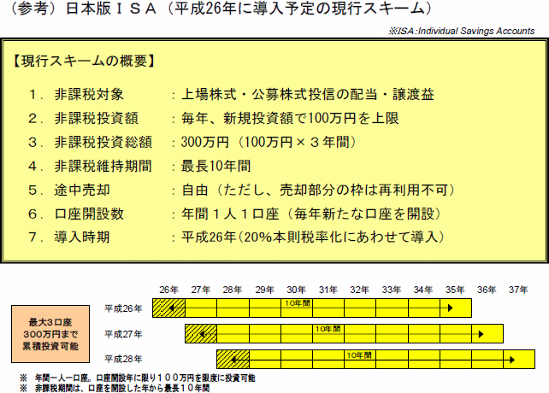Screen dimensions: 549x393
Task: Click the hatched cell in 平成27年 row
Action: [x=201, y=333]
